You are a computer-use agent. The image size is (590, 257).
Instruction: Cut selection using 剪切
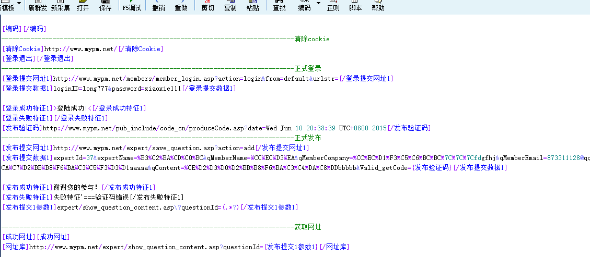coord(207,6)
